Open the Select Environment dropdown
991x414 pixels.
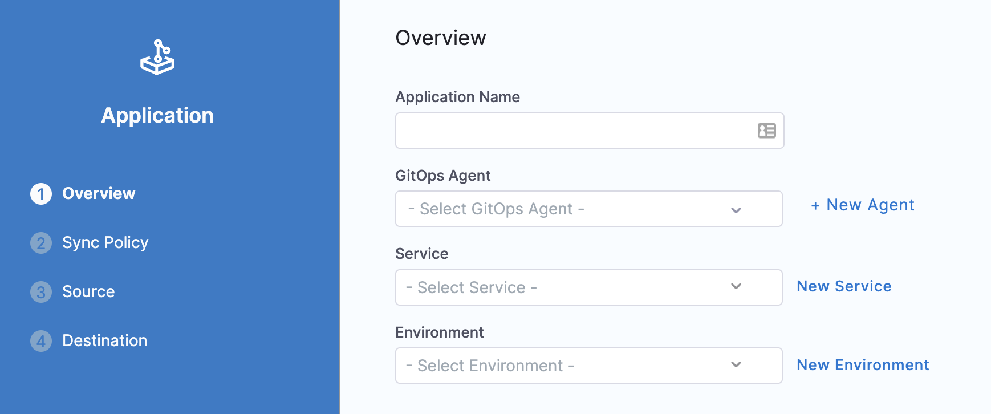[x=589, y=366]
